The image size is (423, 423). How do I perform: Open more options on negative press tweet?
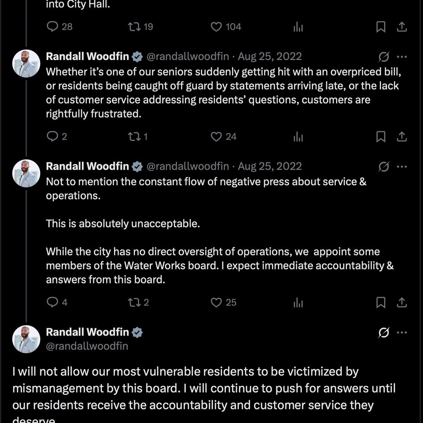click(402, 166)
